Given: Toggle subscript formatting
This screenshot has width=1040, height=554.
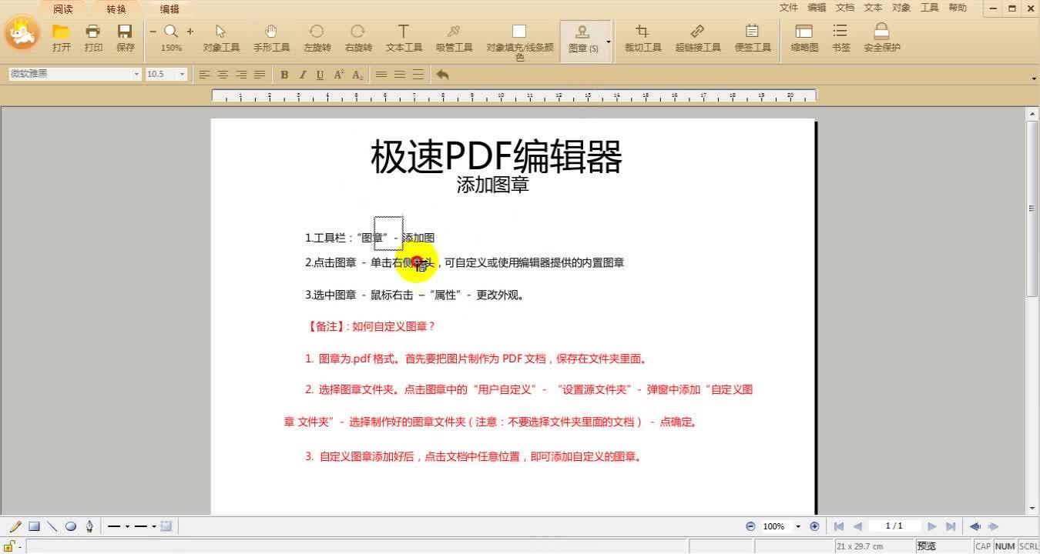Looking at the screenshot, I should [x=357, y=75].
